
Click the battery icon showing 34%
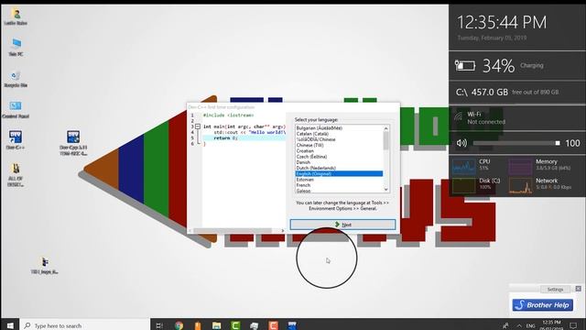coord(465,65)
